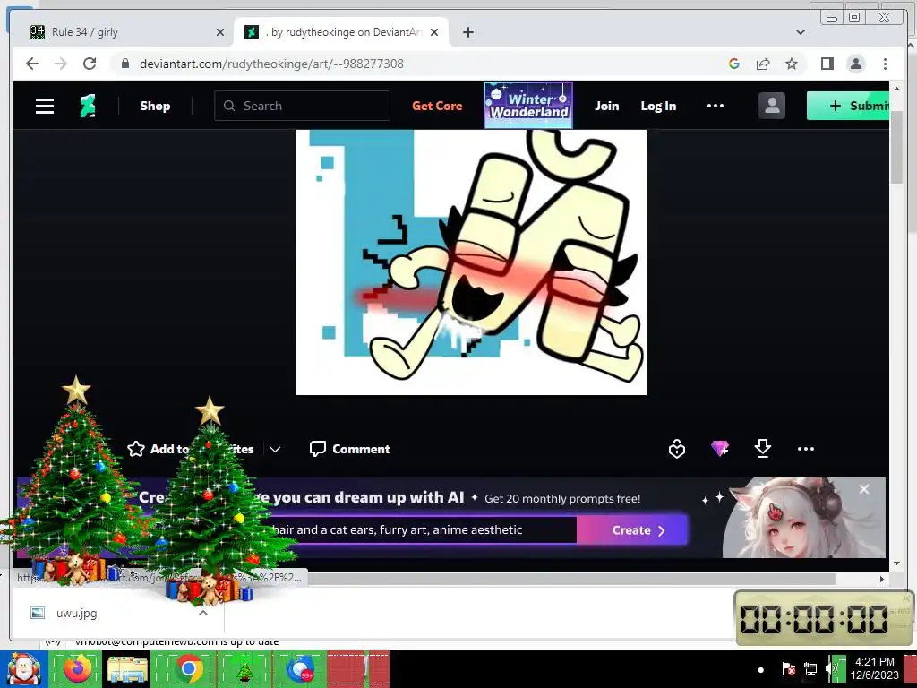The image size is (917, 688).
Task: Click the purple diamond gem icon
Action: coord(720,449)
